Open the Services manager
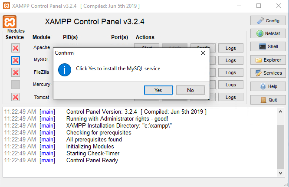The height and width of the screenshot is (187, 289). coord(268,73)
